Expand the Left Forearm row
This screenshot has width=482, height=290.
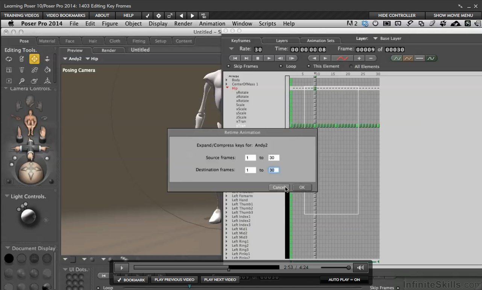[x=227, y=196]
